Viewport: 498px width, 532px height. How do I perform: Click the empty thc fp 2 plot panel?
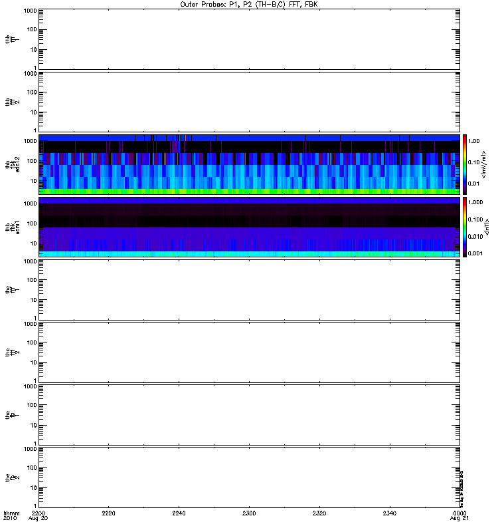click(x=250, y=477)
